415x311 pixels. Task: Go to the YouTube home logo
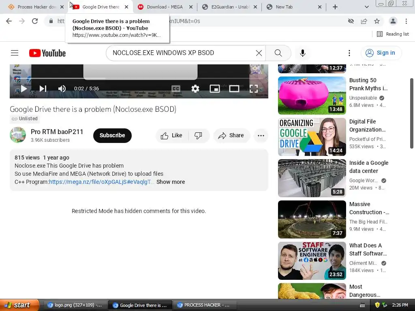pyautogui.click(x=47, y=53)
